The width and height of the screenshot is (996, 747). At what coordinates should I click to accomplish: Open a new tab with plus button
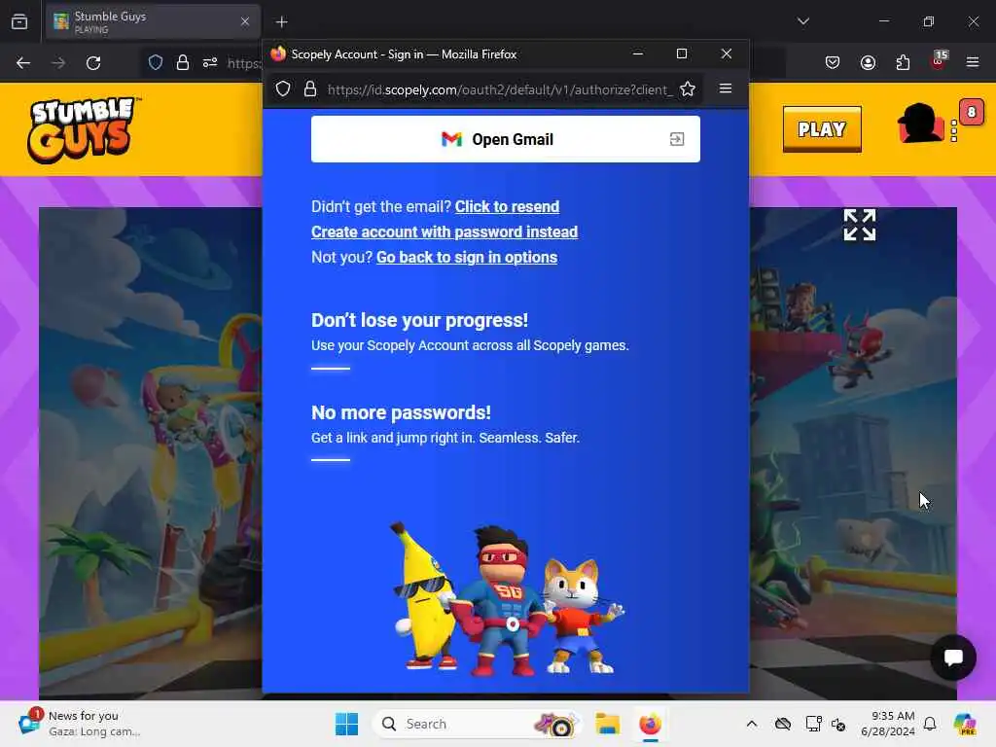point(281,22)
